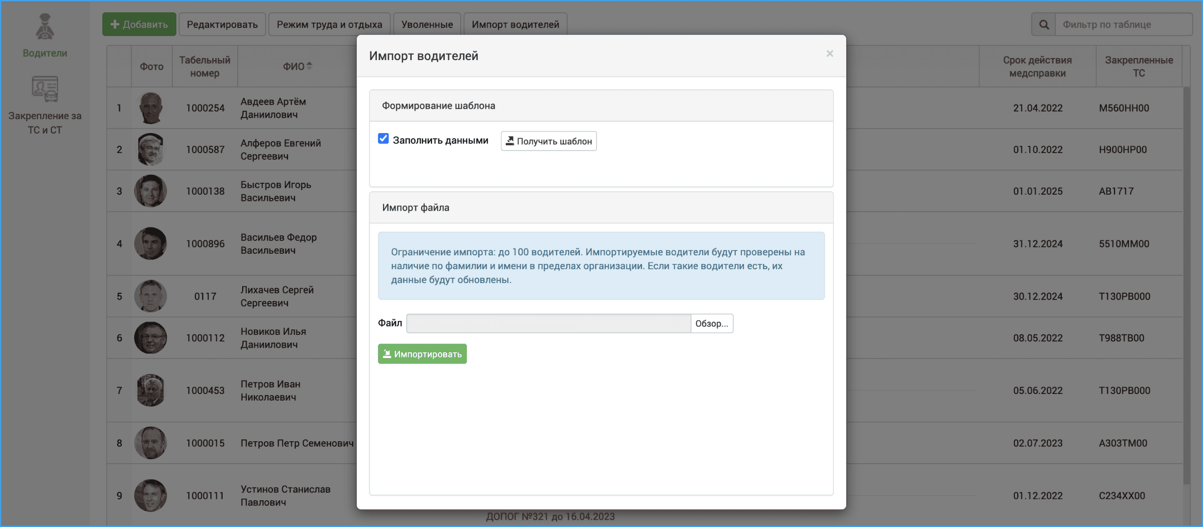Uncheck the Заполнить данными checkbox

[x=384, y=139]
